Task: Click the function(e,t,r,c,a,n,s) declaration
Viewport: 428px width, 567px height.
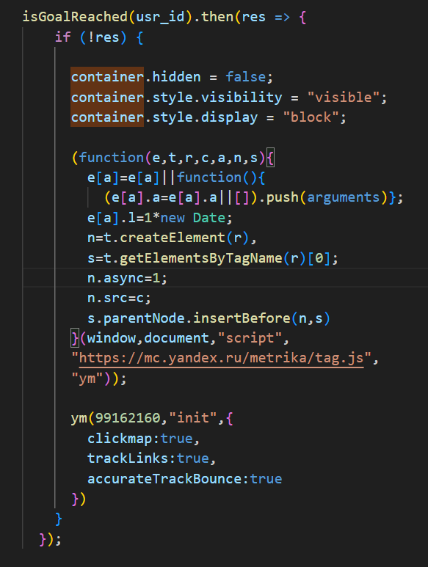Action: tap(169, 158)
